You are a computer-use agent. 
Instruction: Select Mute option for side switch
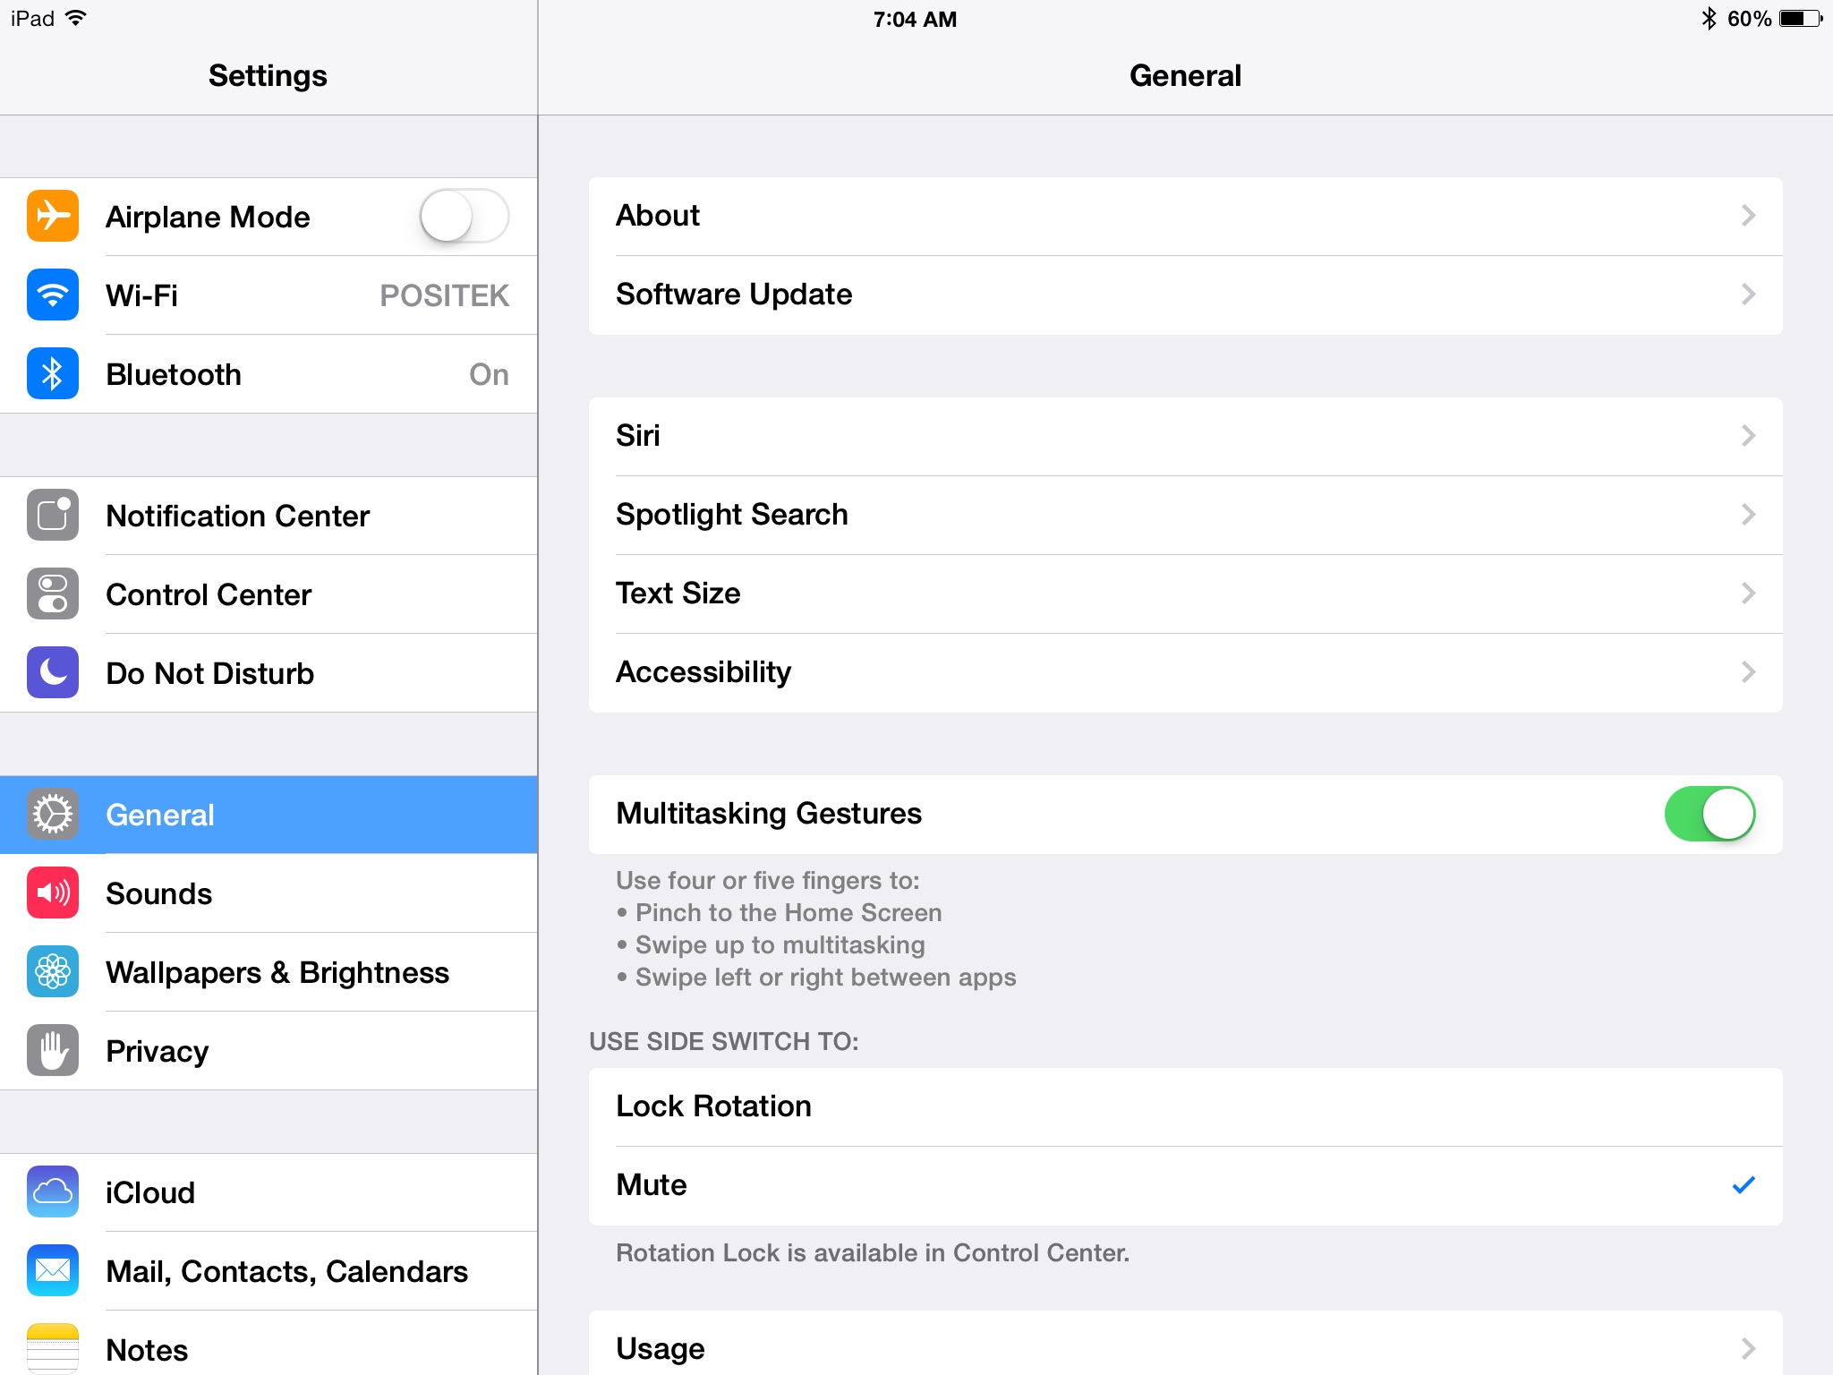(1185, 1185)
